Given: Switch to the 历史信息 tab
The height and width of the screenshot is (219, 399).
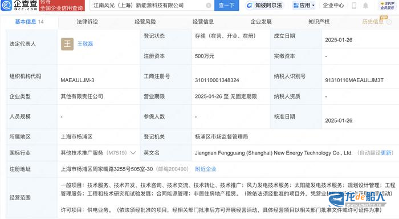Looking at the screenshot, I should [373, 22].
